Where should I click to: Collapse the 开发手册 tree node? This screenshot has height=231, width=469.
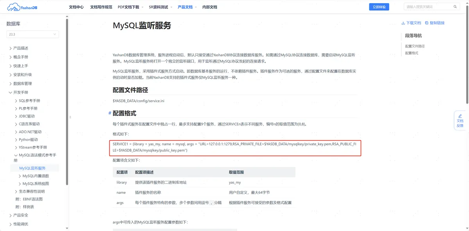coord(10,92)
